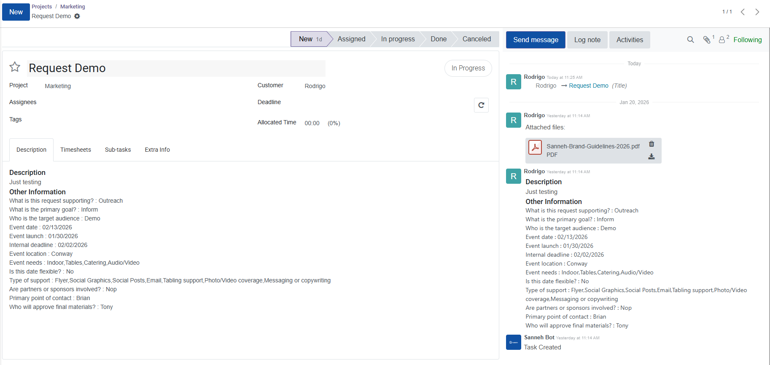
Task: Switch to the Timesheets tab
Action: (75, 150)
